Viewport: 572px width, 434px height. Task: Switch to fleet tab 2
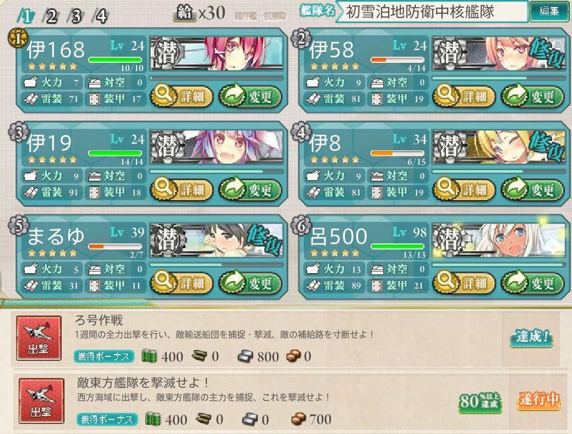coord(50,15)
